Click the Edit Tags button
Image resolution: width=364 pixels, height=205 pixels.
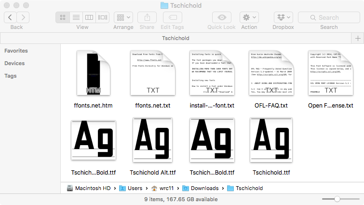click(172, 17)
